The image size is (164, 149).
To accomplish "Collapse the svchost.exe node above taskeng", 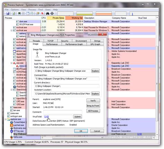I will tap(11, 30).
